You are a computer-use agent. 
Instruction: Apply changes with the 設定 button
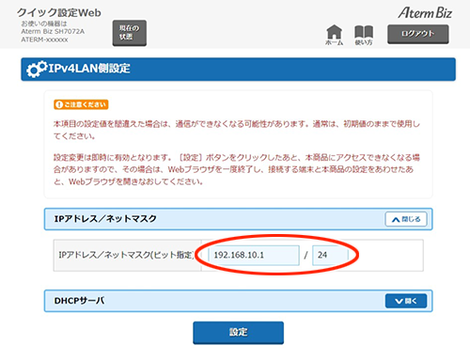[238, 332]
